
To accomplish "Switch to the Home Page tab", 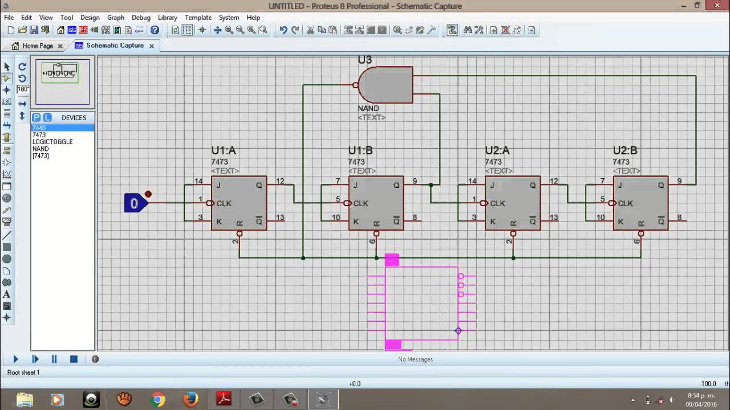I will click(38, 46).
